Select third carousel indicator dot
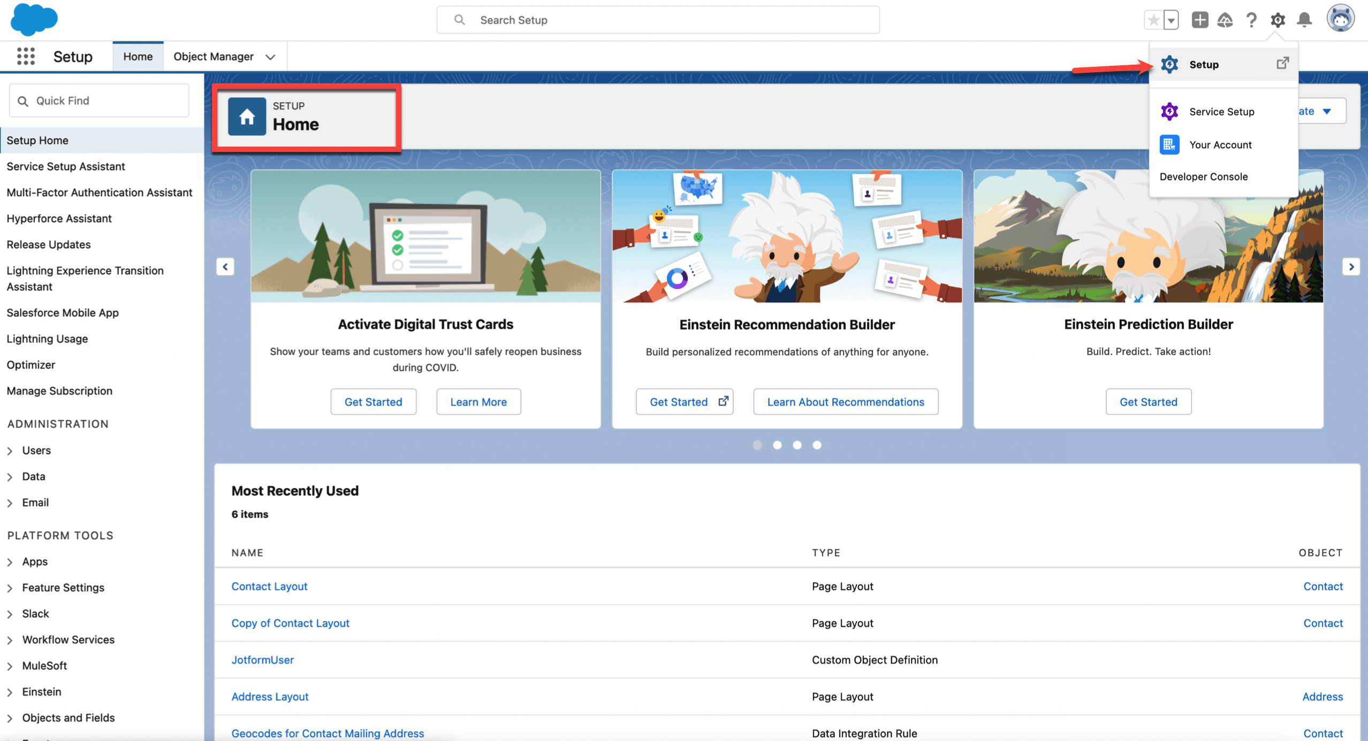Image resolution: width=1368 pixels, height=741 pixels. click(797, 445)
